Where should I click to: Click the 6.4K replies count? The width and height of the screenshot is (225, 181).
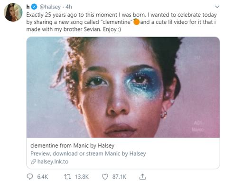coord(43,177)
